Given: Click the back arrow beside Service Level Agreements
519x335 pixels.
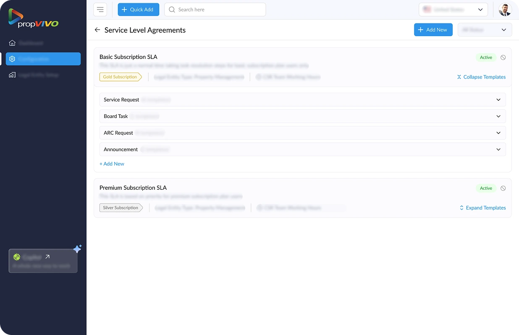Looking at the screenshot, I should [97, 30].
